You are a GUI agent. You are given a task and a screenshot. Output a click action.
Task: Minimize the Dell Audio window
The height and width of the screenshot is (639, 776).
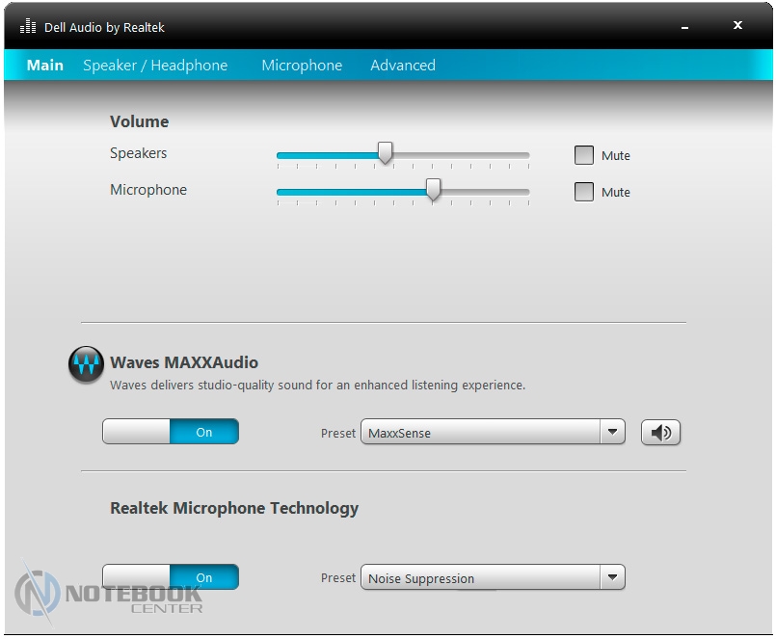(684, 27)
